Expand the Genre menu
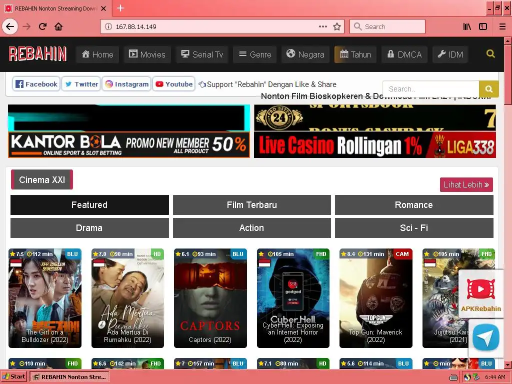 click(x=255, y=54)
